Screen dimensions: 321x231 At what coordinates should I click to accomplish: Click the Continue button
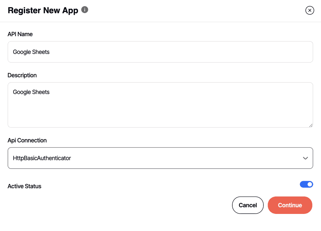[290, 205]
